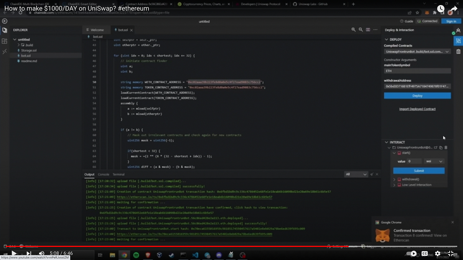Screen dimensions: 463x260
Task: Open the deployed contract in new window
Action: point(436,148)
